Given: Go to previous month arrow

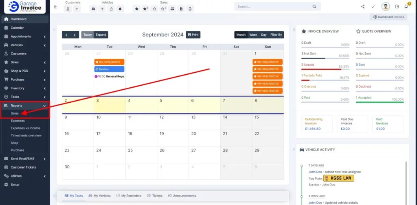Looking at the screenshot, I should [66, 35].
